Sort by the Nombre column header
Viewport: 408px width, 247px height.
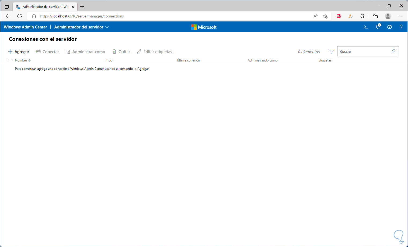coord(23,60)
